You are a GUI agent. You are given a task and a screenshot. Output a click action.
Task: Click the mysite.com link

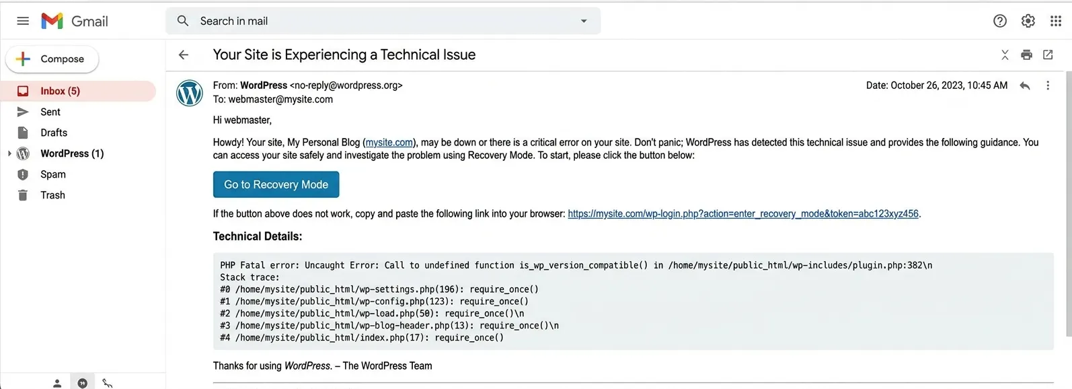[389, 143]
